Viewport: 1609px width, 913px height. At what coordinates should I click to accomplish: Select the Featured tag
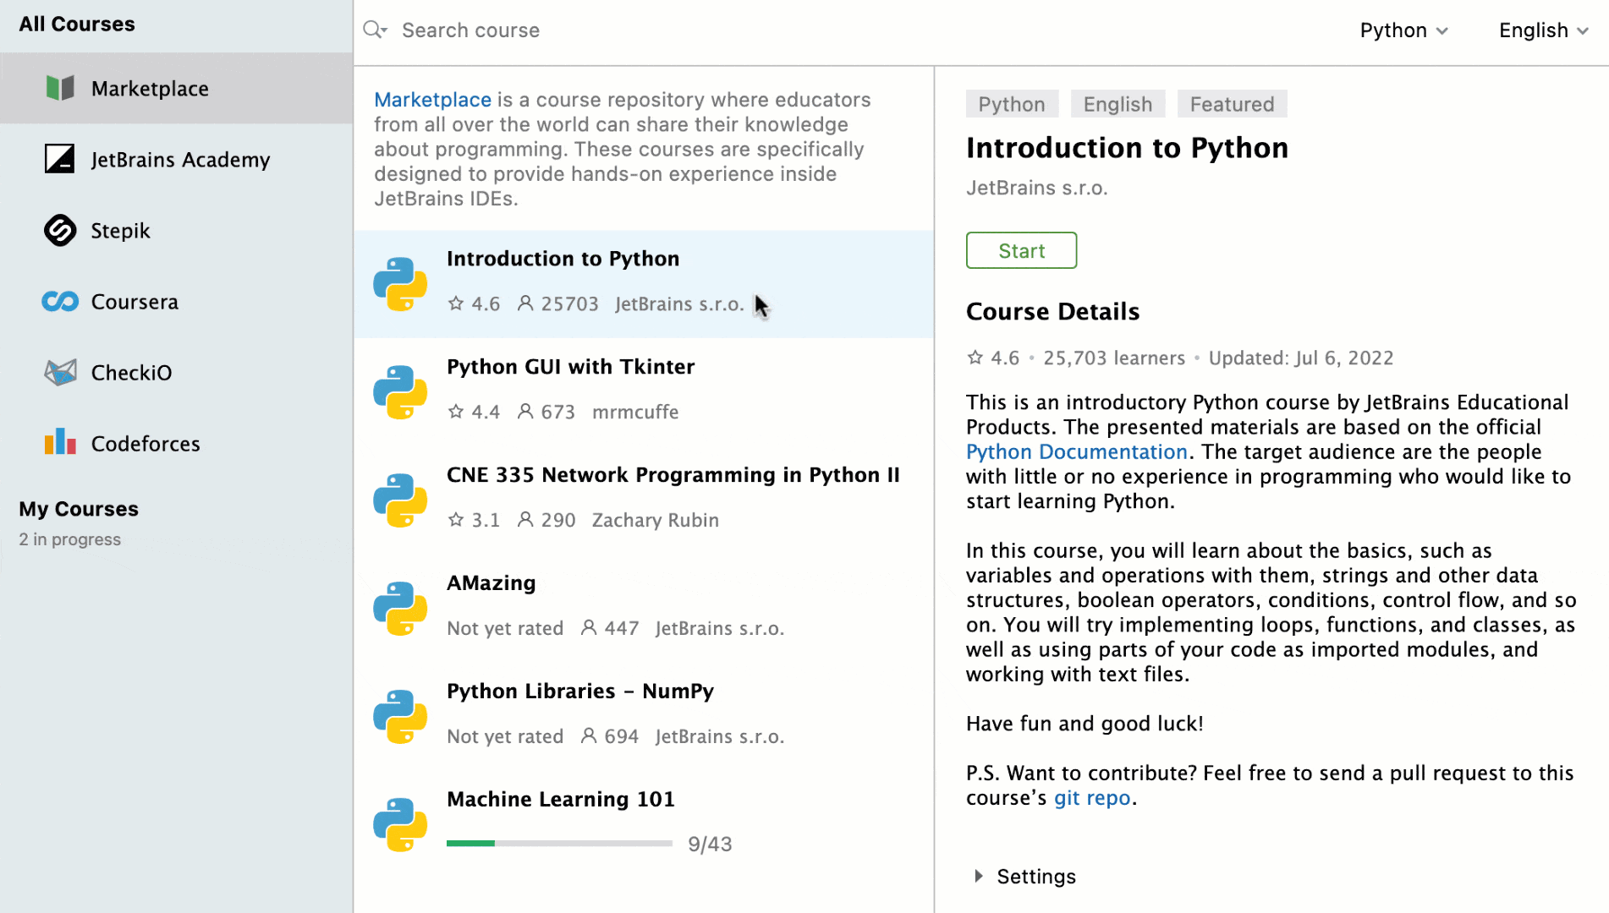click(x=1232, y=103)
